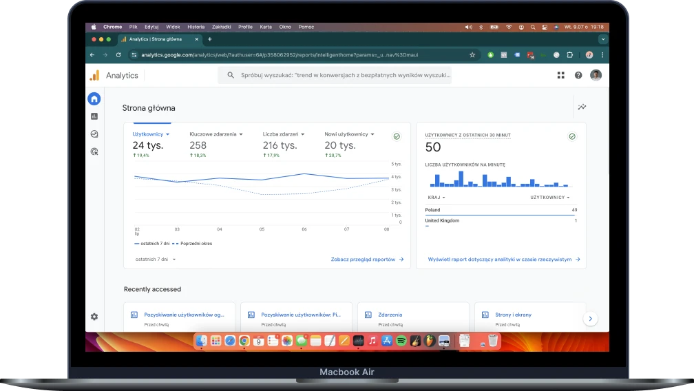Open Finder from the Dock
694x391 pixels.
tap(201, 341)
